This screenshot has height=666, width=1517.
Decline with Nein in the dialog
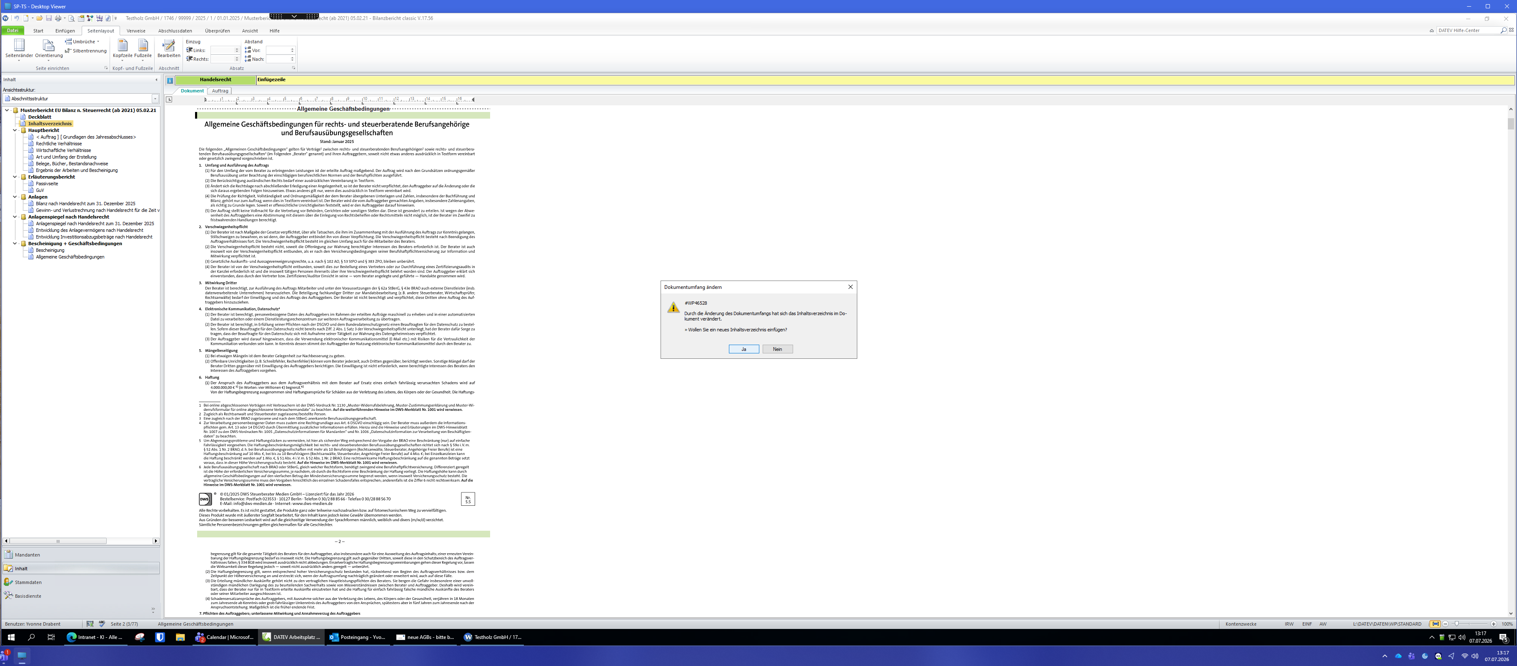[x=777, y=350]
